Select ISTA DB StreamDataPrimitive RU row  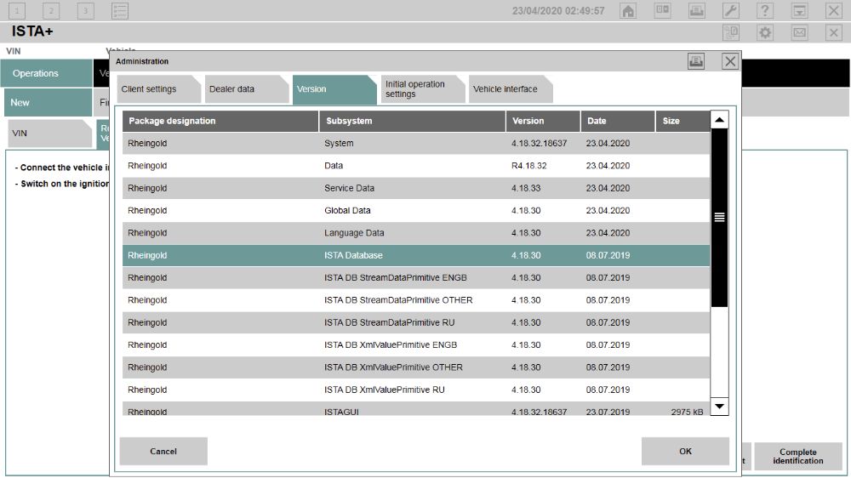point(416,322)
